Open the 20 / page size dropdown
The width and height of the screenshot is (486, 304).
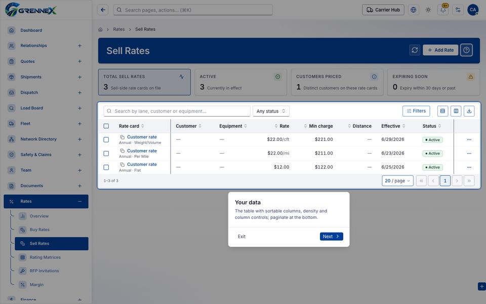[x=397, y=181]
